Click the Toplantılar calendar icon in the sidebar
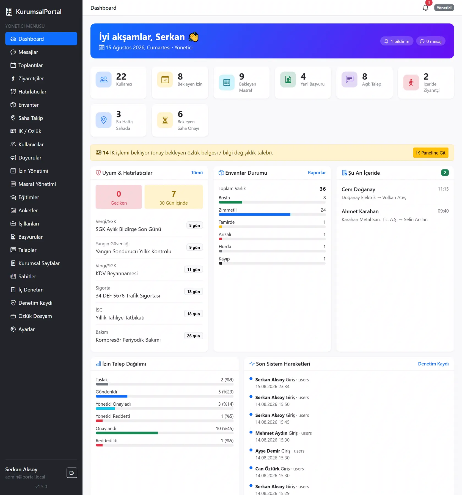 (13, 65)
